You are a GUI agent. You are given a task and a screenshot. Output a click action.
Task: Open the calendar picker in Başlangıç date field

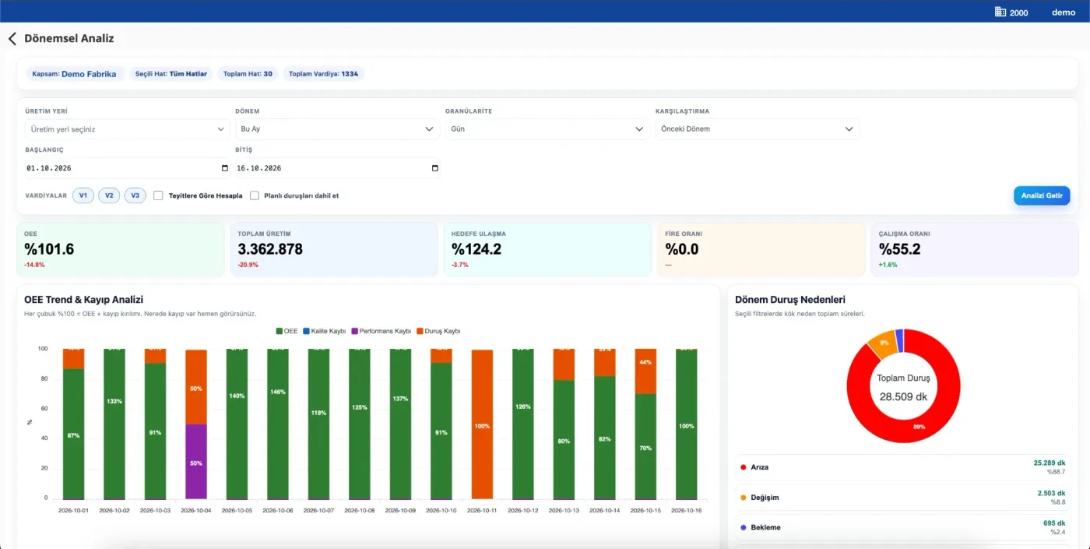225,168
